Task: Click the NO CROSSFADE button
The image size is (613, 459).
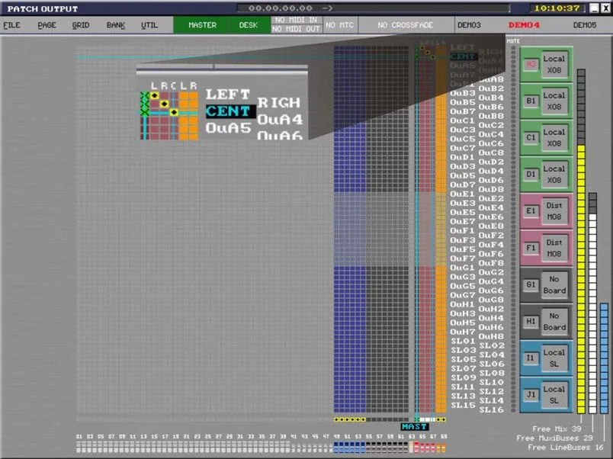Action: [406, 25]
